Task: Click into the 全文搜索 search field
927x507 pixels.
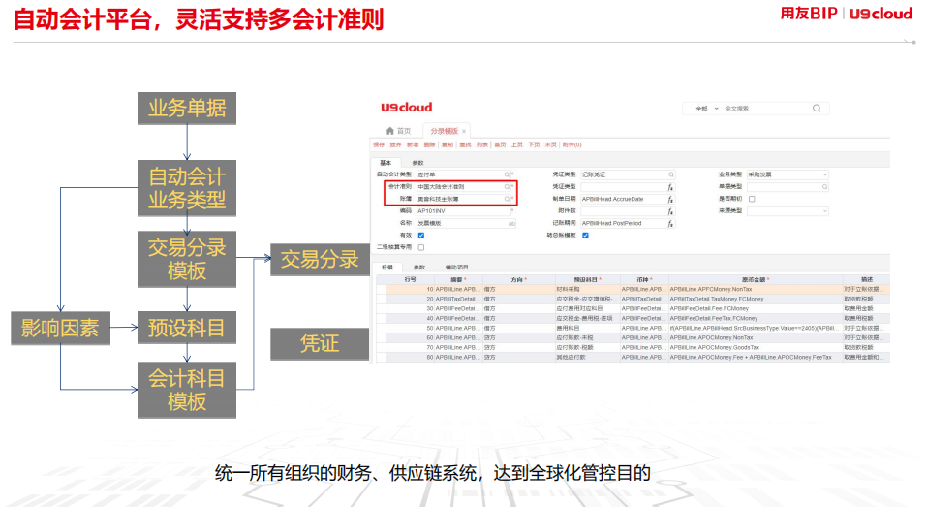Action: tap(765, 109)
